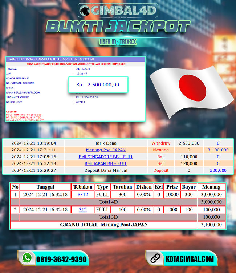The height and width of the screenshot is (273, 236).
Task: Click the GIMBAL4D logo emblem at top
Action: 118,11
